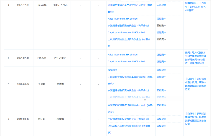Open 宁波辰韬智驾股权投资基金 in 天使轮 row
Screen dimensions: 211x136
point(130,77)
